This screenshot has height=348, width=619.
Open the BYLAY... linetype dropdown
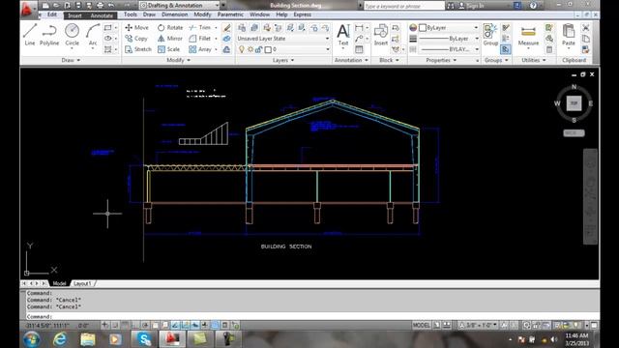[449, 49]
